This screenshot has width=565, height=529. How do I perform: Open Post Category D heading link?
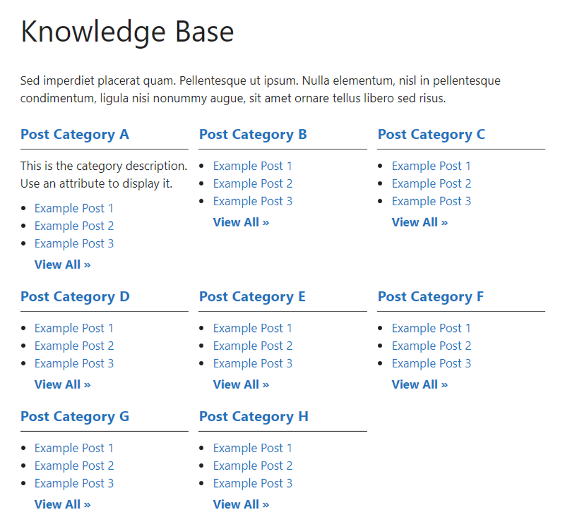(x=75, y=297)
